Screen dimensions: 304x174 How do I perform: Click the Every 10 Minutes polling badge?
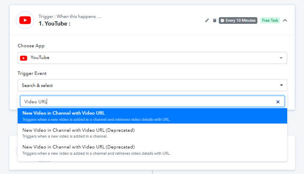[x=238, y=20]
